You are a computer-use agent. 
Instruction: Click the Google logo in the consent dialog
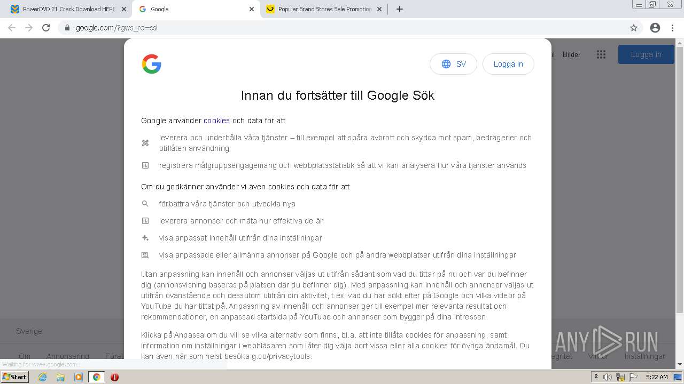point(152,64)
